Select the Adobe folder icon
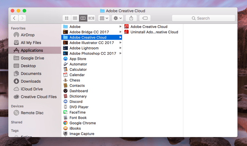Viewport: 247px width, 146px height. [65, 26]
